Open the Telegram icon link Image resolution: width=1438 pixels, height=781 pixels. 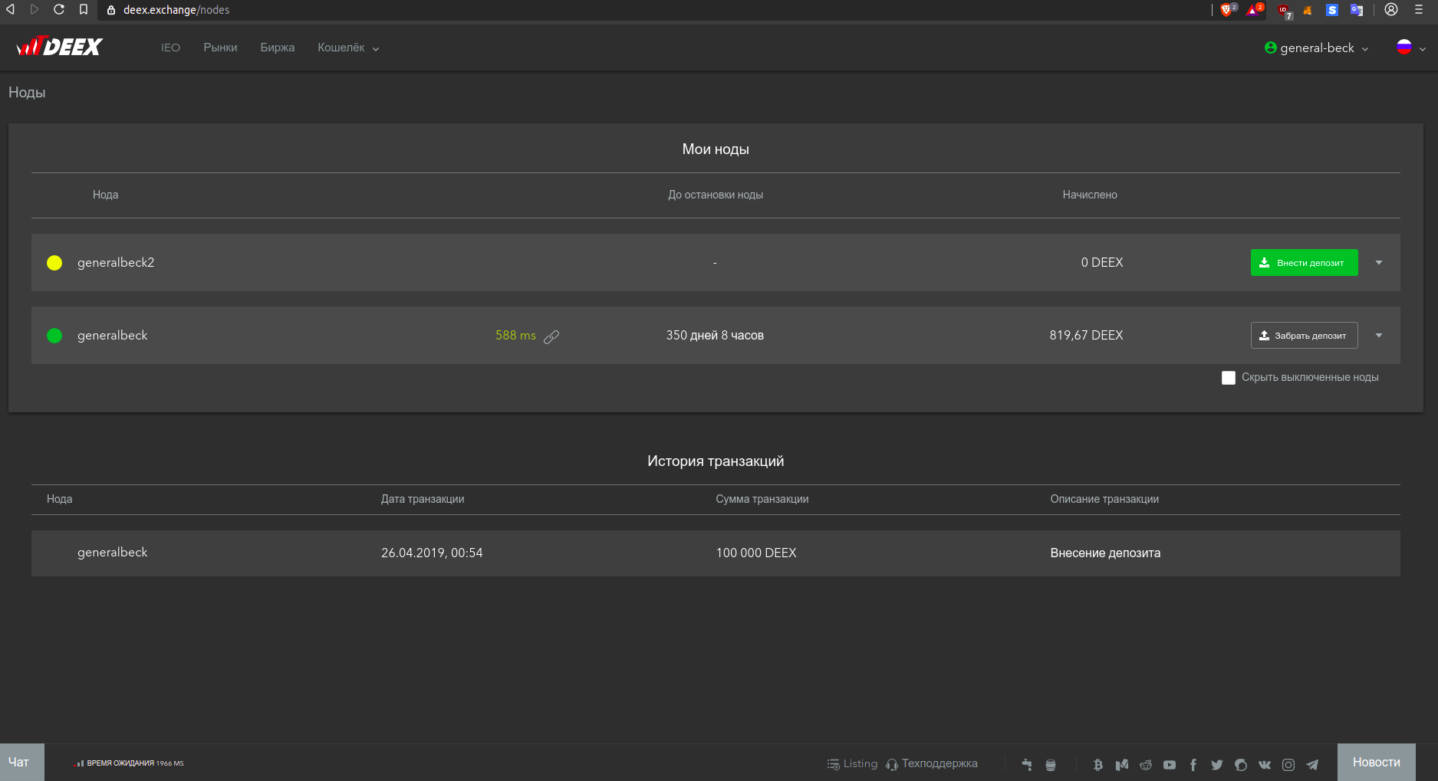tap(1312, 764)
